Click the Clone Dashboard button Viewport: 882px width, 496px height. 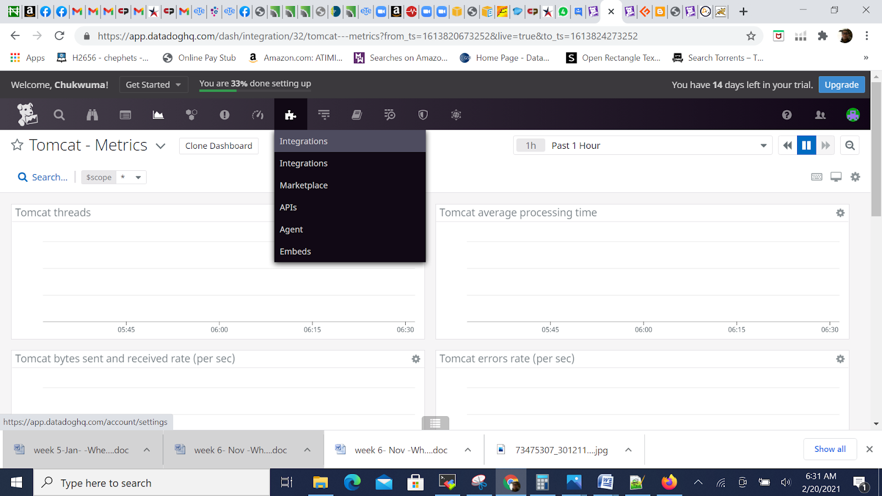click(x=219, y=145)
